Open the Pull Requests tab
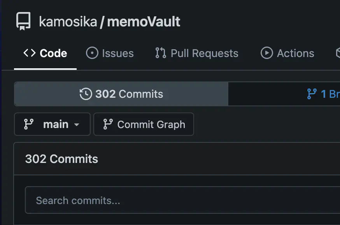The height and width of the screenshot is (225, 340). click(x=196, y=53)
